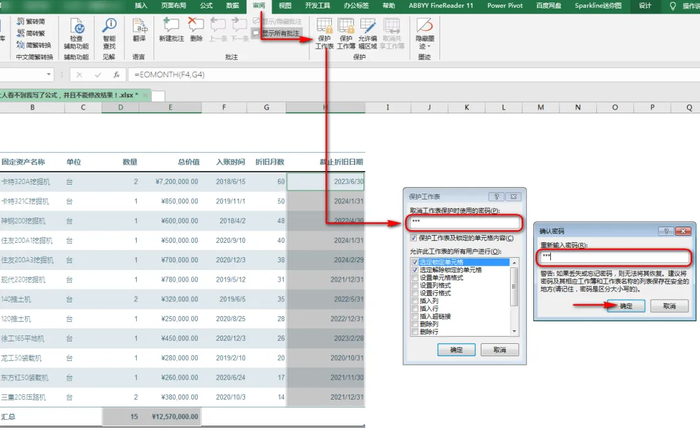Click the 删除 comment icon in the ribbon
Image resolution: width=700 pixels, height=432 pixels.
[196, 30]
